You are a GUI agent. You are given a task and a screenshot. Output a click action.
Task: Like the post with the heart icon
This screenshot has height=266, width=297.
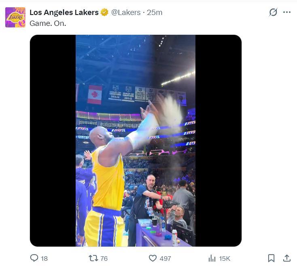(x=153, y=258)
